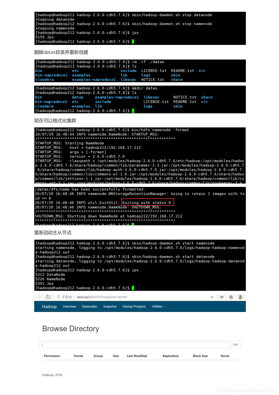Open the favorites list icon
Image resolution: width=279 pixels, height=395 pixels.
pyautogui.click(x=222, y=297)
